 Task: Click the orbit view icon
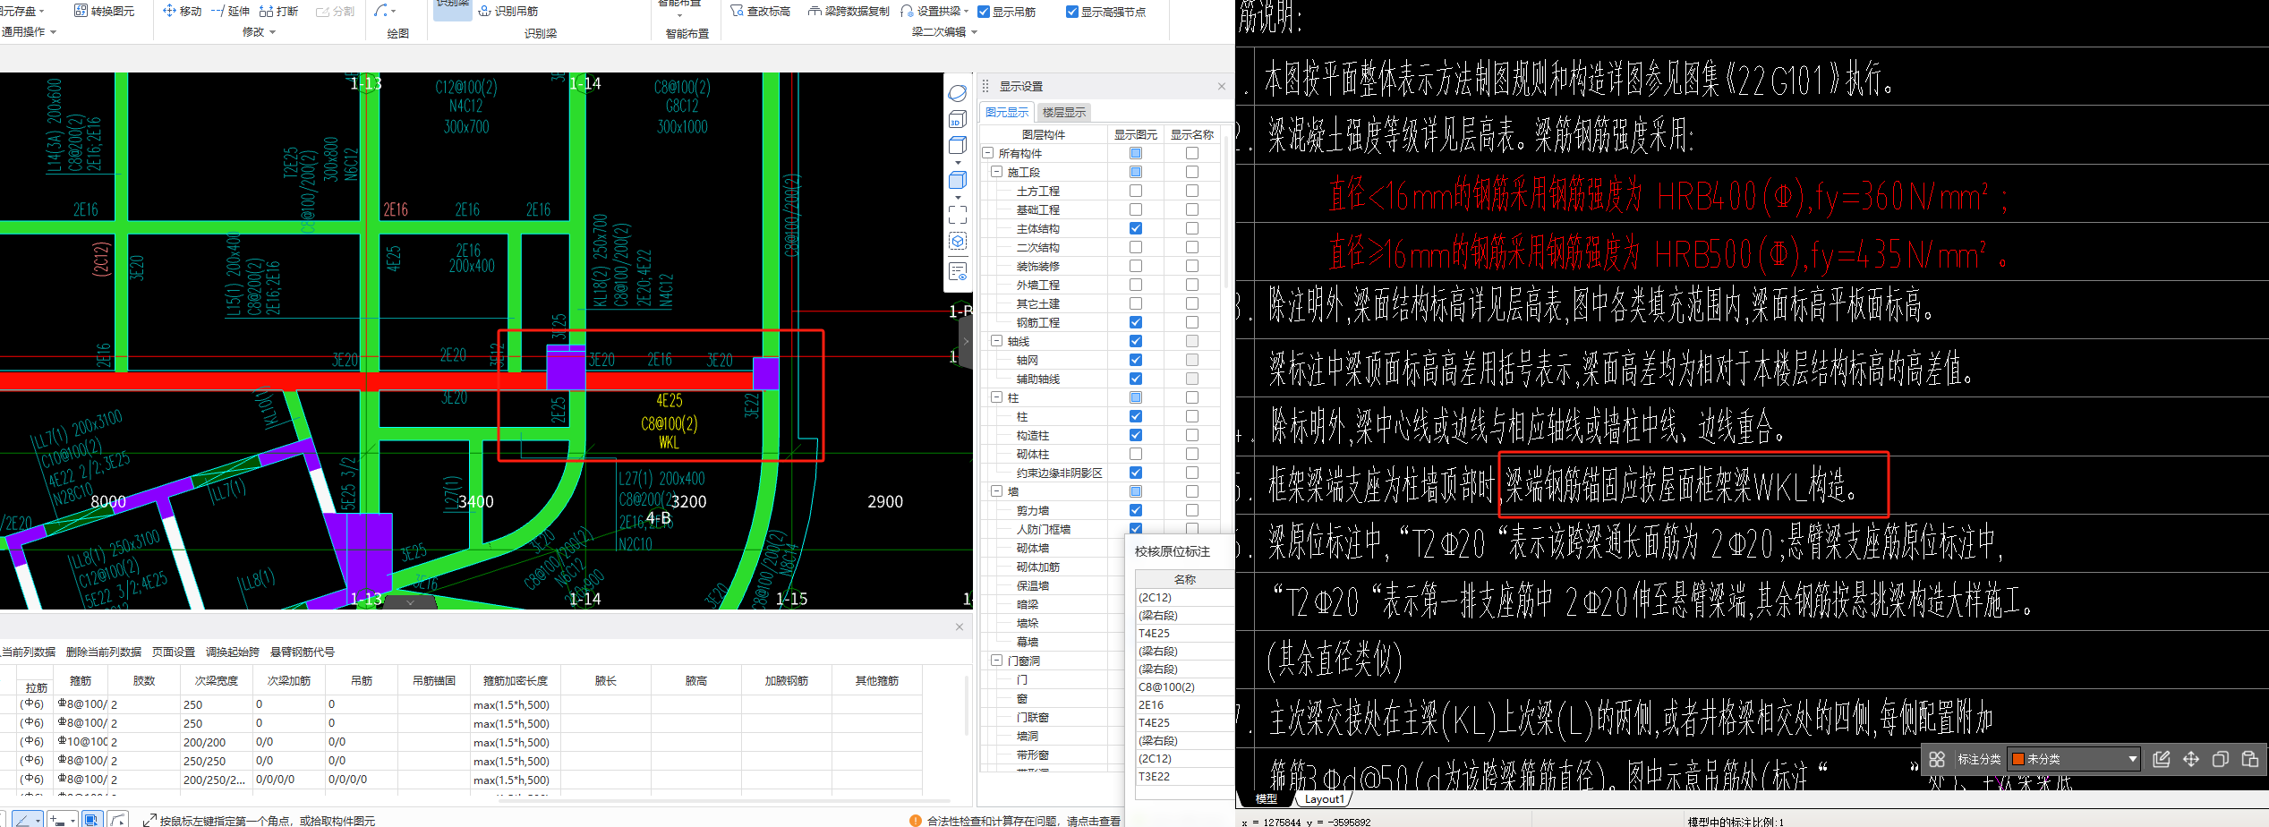pyautogui.click(x=958, y=93)
